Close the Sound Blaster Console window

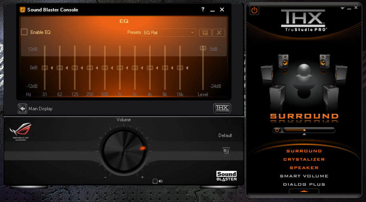click(x=222, y=9)
